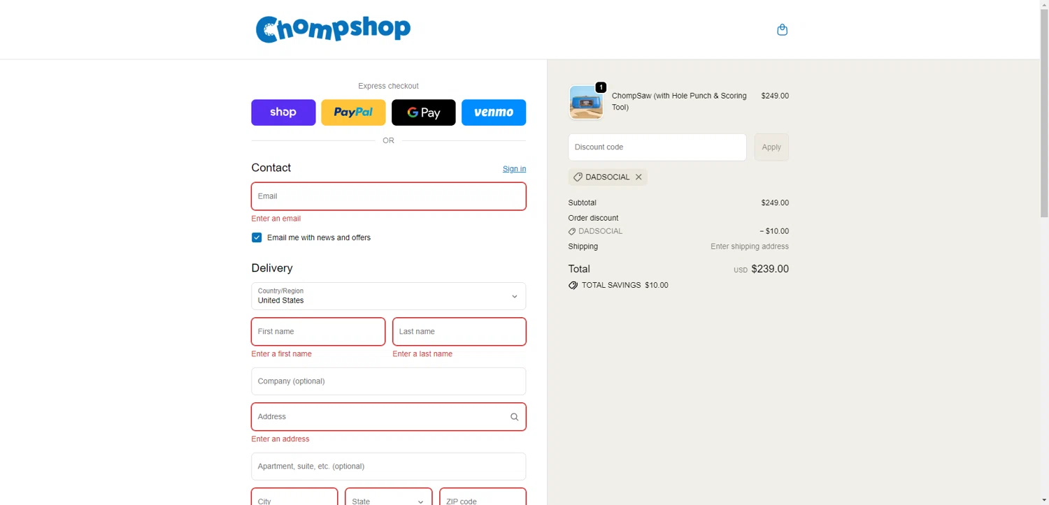Choose Google Pay express checkout
Image resolution: width=1049 pixels, height=505 pixels.
click(x=423, y=112)
